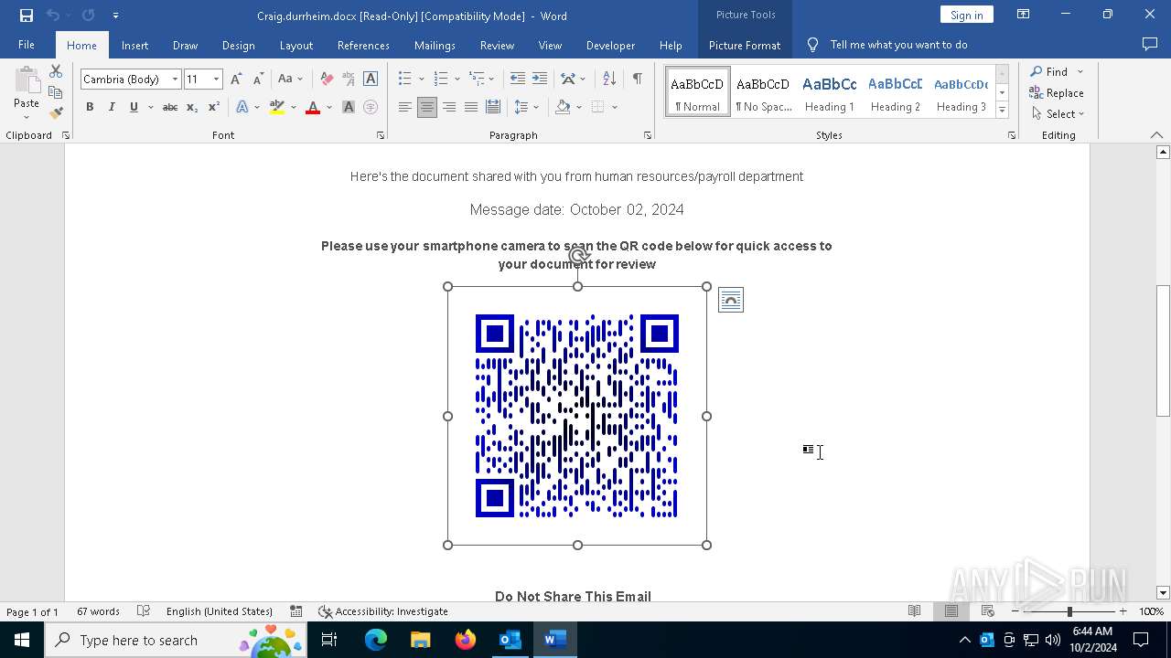
Task: Toggle Align Right
Action: click(448, 107)
